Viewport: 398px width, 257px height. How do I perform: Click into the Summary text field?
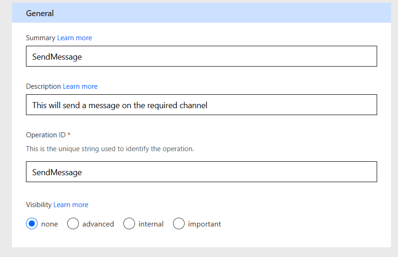click(201, 56)
